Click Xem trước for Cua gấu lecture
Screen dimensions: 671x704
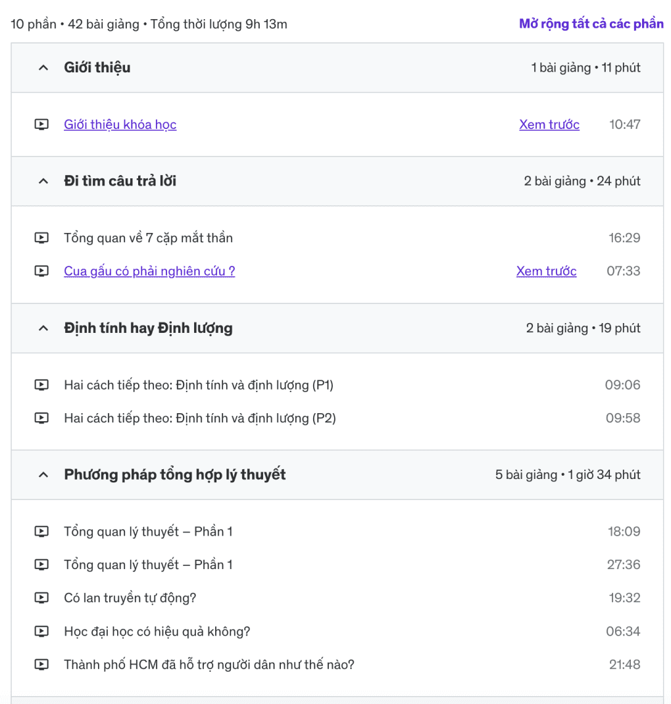[x=546, y=271]
